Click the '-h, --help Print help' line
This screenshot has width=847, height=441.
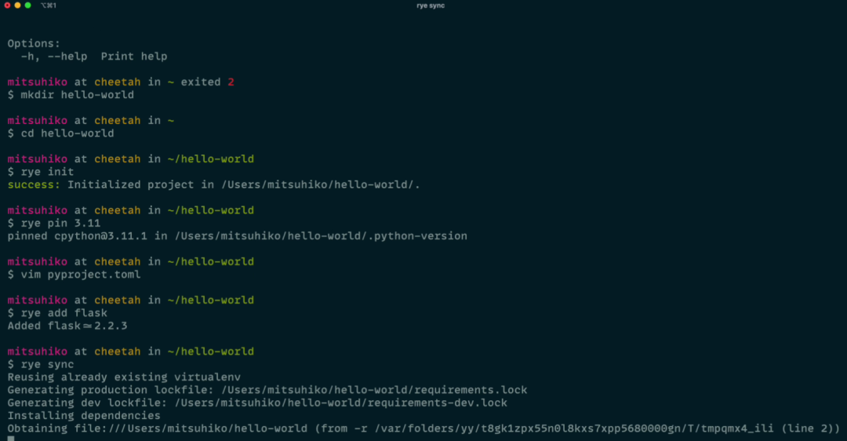(x=94, y=56)
